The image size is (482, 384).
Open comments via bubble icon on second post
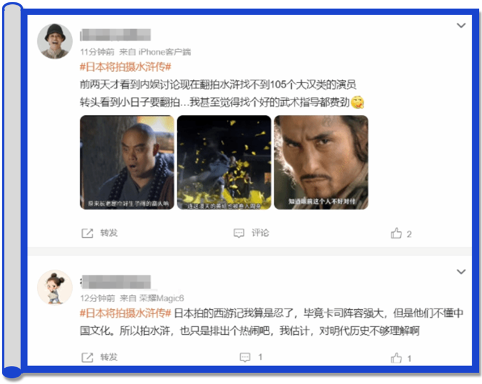245,358
